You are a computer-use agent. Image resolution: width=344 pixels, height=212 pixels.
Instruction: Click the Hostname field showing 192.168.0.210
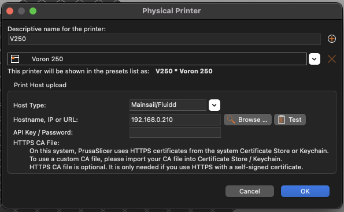[x=175, y=120]
